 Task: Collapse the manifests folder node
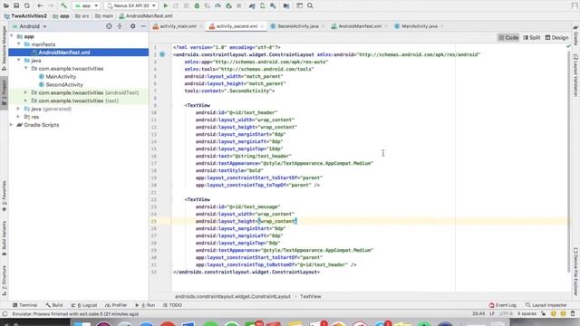[19, 44]
